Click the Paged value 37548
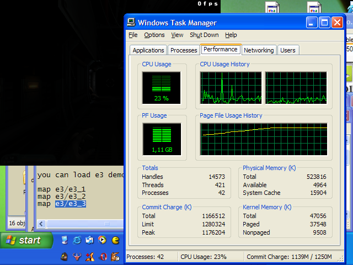Image resolution: width=353 pixels, height=265 pixels. pyautogui.click(x=318, y=224)
